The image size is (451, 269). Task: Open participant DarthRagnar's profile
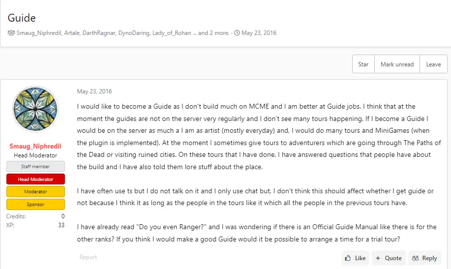101,33
